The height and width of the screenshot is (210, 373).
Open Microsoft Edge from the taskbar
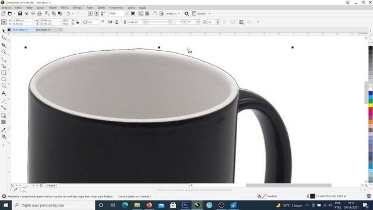click(x=125, y=205)
